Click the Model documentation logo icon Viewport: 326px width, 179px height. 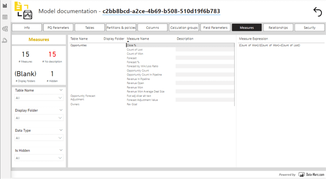click(x=23, y=10)
